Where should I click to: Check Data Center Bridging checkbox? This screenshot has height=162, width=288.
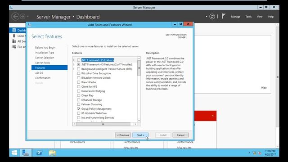79,91
